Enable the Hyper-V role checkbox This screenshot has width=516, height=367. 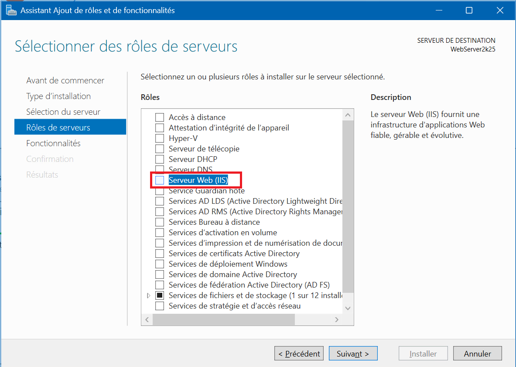pos(160,138)
